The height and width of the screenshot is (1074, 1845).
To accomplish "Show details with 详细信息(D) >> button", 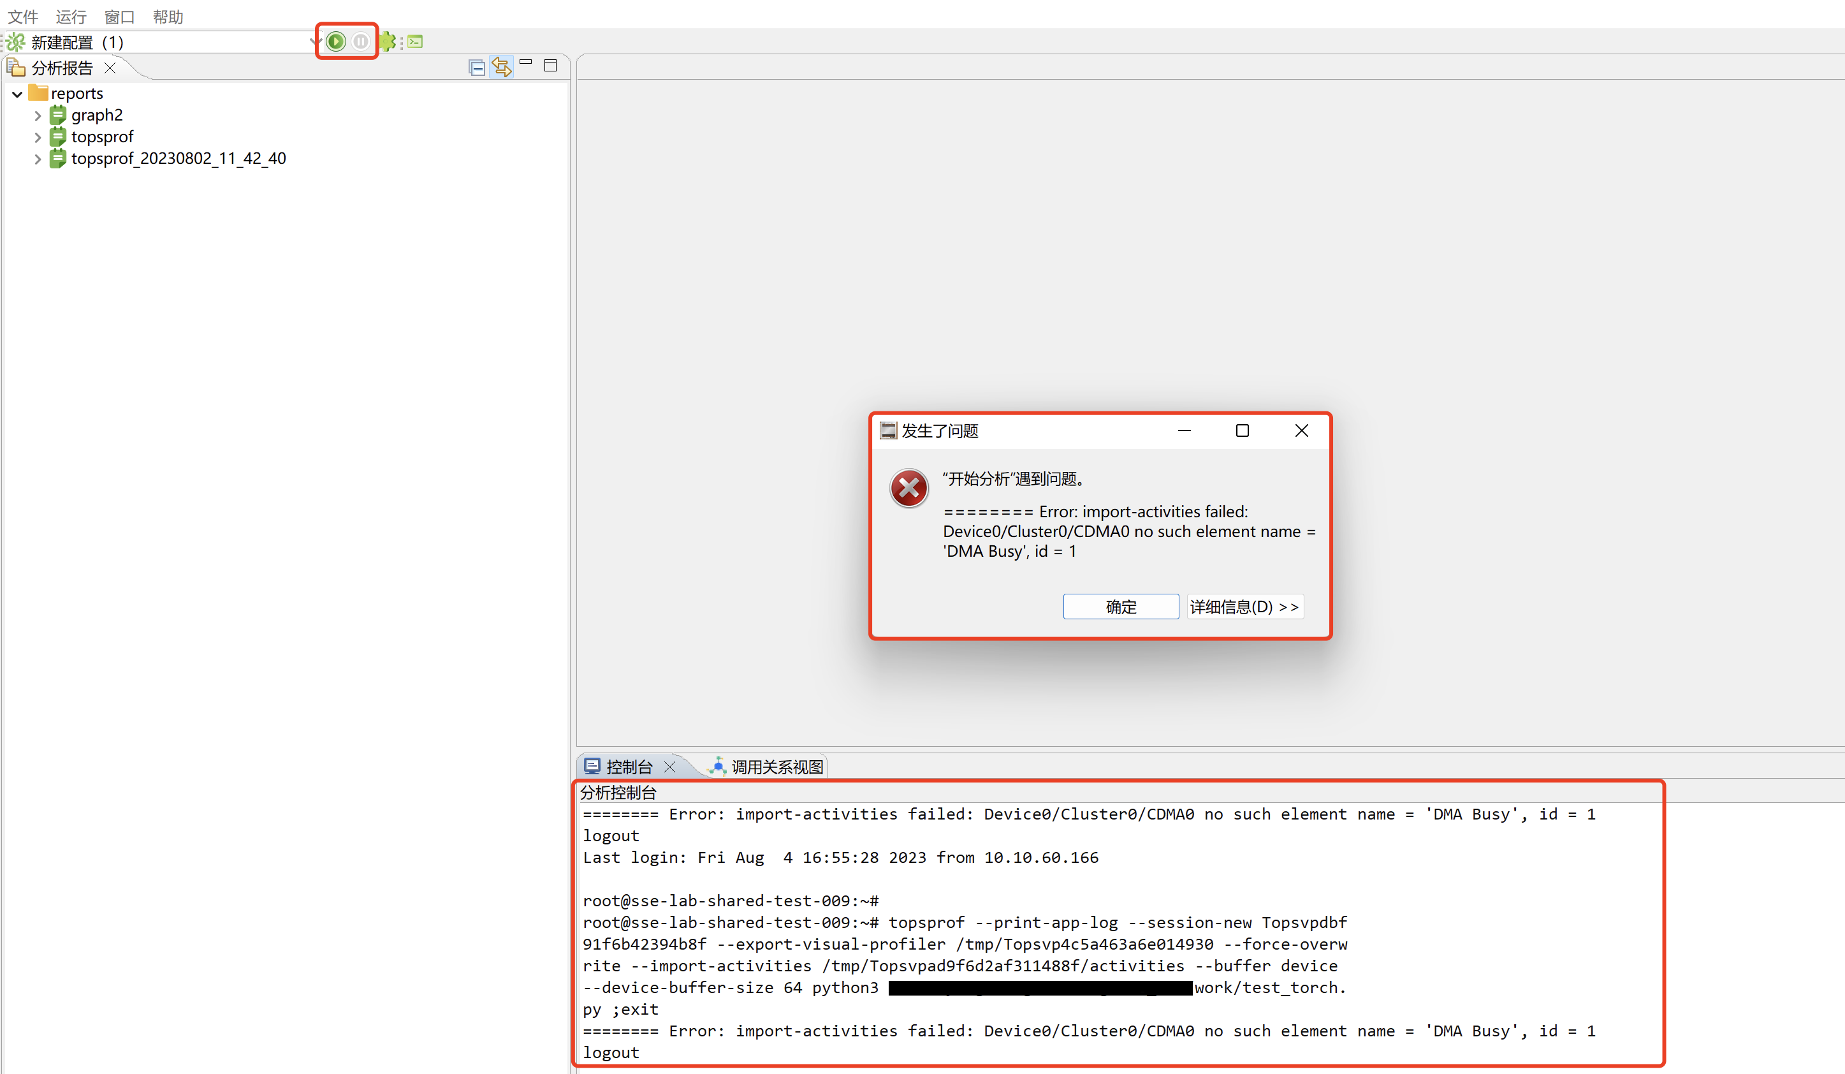I will (x=1244, y=607).
